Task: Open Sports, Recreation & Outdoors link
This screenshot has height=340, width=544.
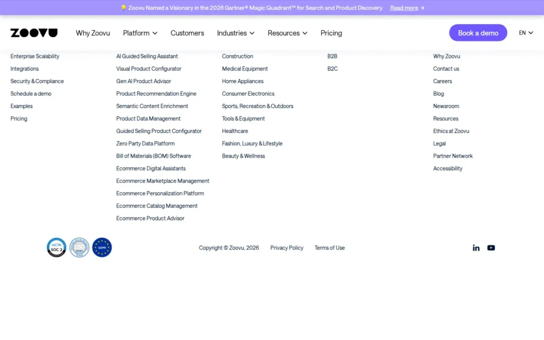Action: [258, 106]
